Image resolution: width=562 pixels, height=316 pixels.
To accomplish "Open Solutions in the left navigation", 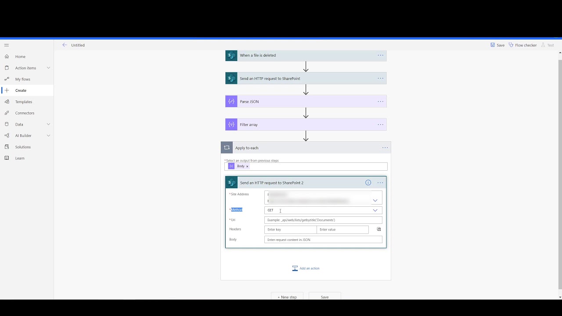I will [x=23, y=147].
